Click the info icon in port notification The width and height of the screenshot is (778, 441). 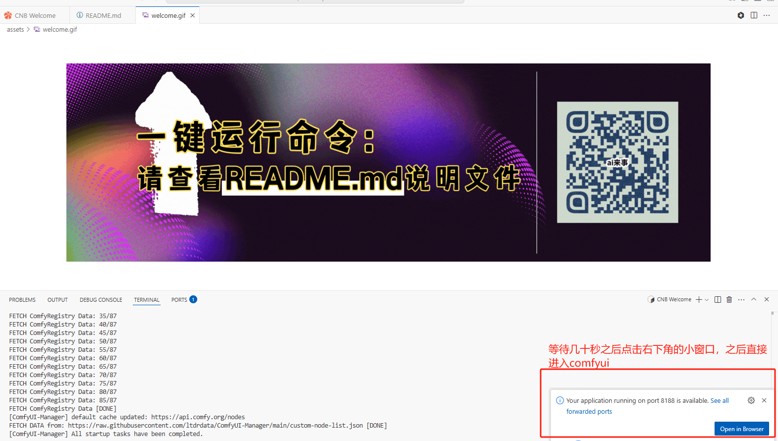tap(560, 400)
